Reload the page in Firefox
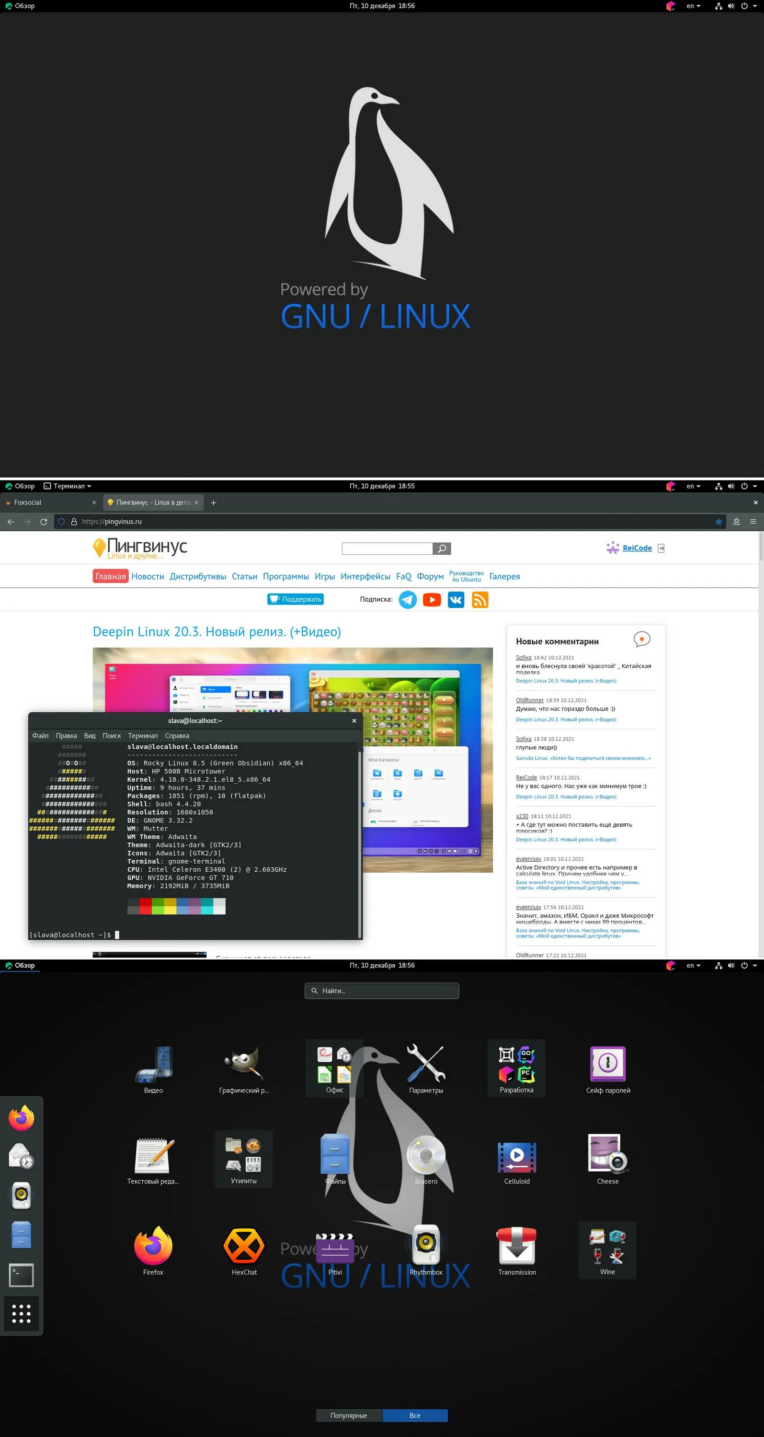The image size is (764, 1437). click(44, 522)
